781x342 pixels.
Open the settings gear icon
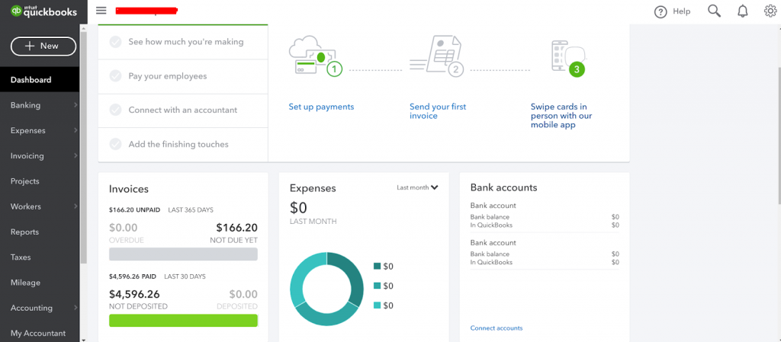[770, 11]
